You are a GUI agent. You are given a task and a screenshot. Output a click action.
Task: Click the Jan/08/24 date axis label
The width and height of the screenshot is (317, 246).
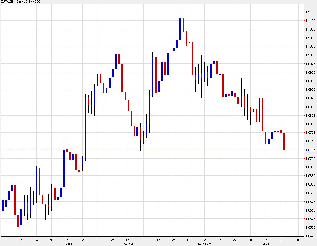point(205,244)
